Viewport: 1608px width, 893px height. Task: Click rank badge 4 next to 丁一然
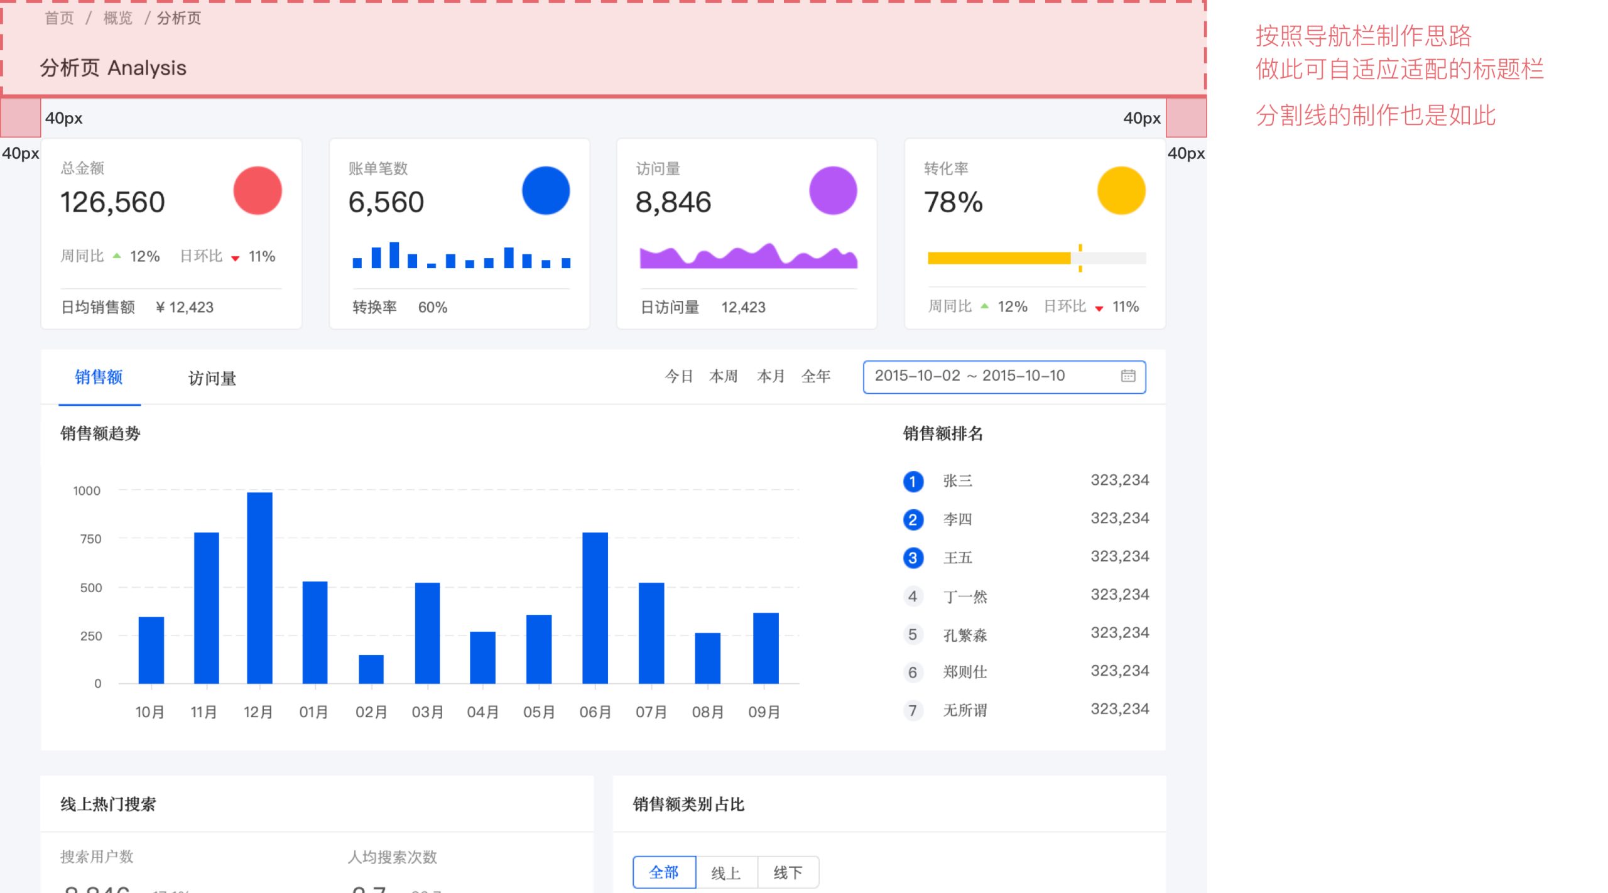(913, 596)
